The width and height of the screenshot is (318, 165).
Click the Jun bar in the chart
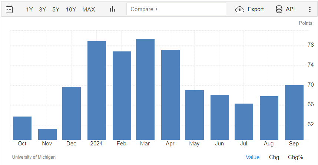tap(220, 117)
